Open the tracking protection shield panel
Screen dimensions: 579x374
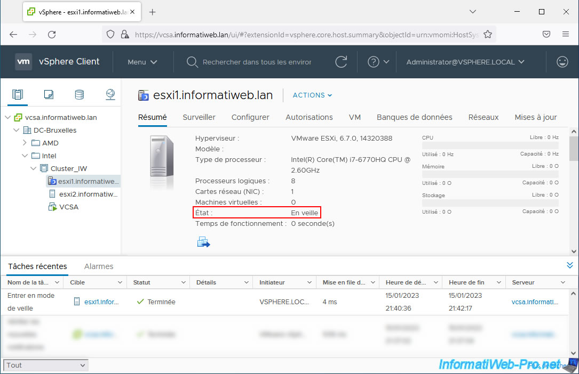(110, 34)
